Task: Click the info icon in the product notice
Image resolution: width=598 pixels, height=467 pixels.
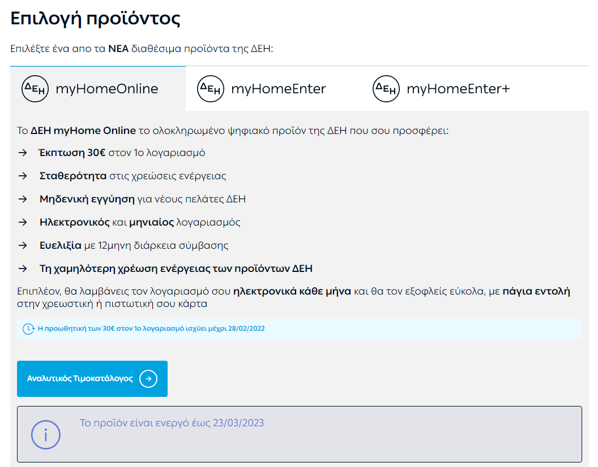Action: coord(46,435)
